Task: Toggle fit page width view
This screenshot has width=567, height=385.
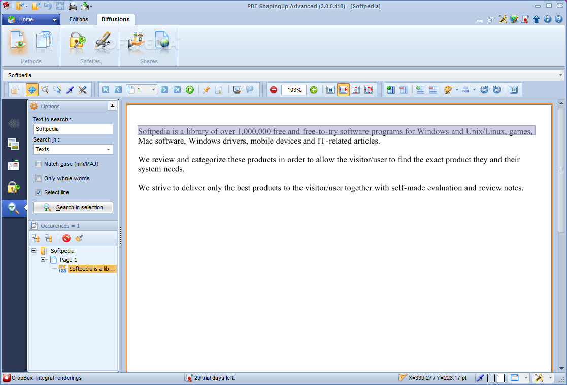Action: click(343, 90)
